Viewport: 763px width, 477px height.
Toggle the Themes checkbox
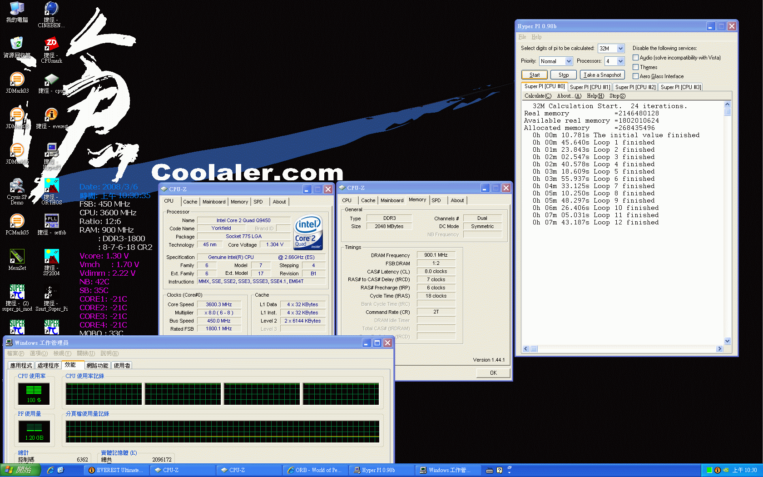pyautogui.click(x=635, y=67)
